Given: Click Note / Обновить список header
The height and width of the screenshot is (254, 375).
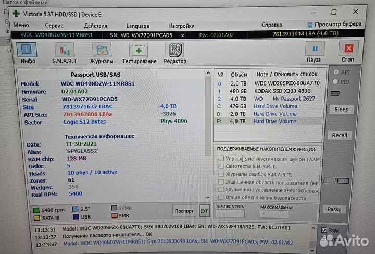Looking at the screenshot, I should click(x=287, y=74).
